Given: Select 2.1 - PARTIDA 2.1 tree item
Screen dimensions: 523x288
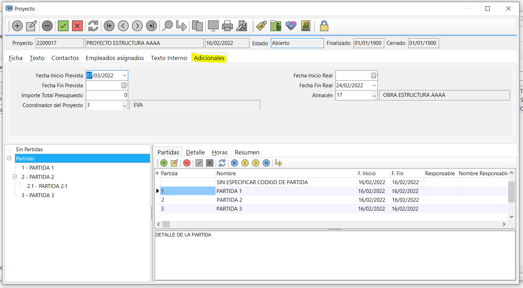Looking at the screenshot, I should 47,186.
